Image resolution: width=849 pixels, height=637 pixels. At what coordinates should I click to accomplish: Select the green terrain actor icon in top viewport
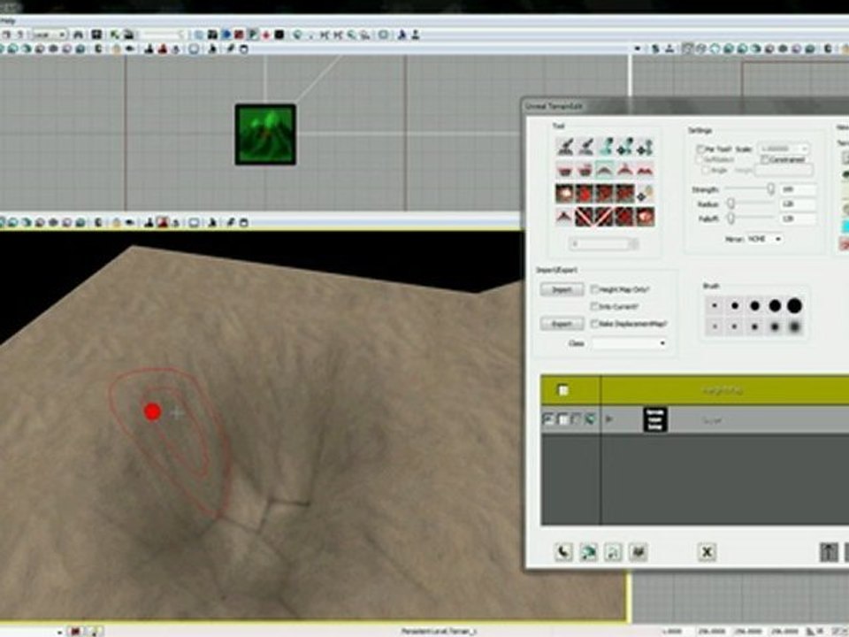[x=265, y=134]
